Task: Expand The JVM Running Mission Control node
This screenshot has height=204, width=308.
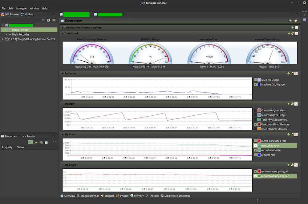Action: [x=2, y=39]
